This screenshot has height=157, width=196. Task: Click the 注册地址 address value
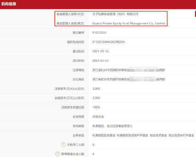(x=129, y=70)
